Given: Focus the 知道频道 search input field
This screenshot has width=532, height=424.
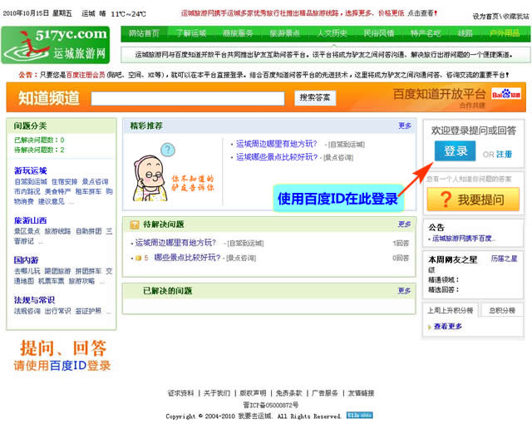Looking at the screenshot, I should click(188, 98).
